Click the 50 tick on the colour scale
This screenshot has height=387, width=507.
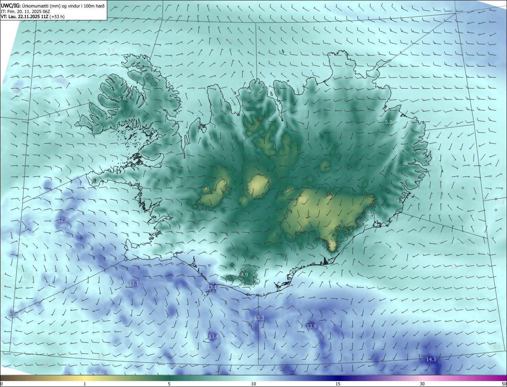[504, 384]
